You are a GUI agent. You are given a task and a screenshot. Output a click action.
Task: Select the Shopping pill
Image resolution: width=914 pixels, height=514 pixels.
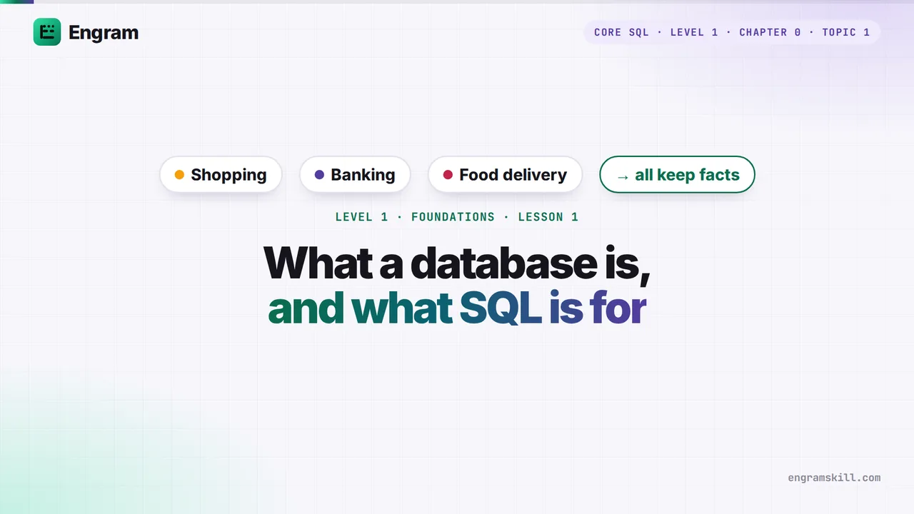[221, 175]
